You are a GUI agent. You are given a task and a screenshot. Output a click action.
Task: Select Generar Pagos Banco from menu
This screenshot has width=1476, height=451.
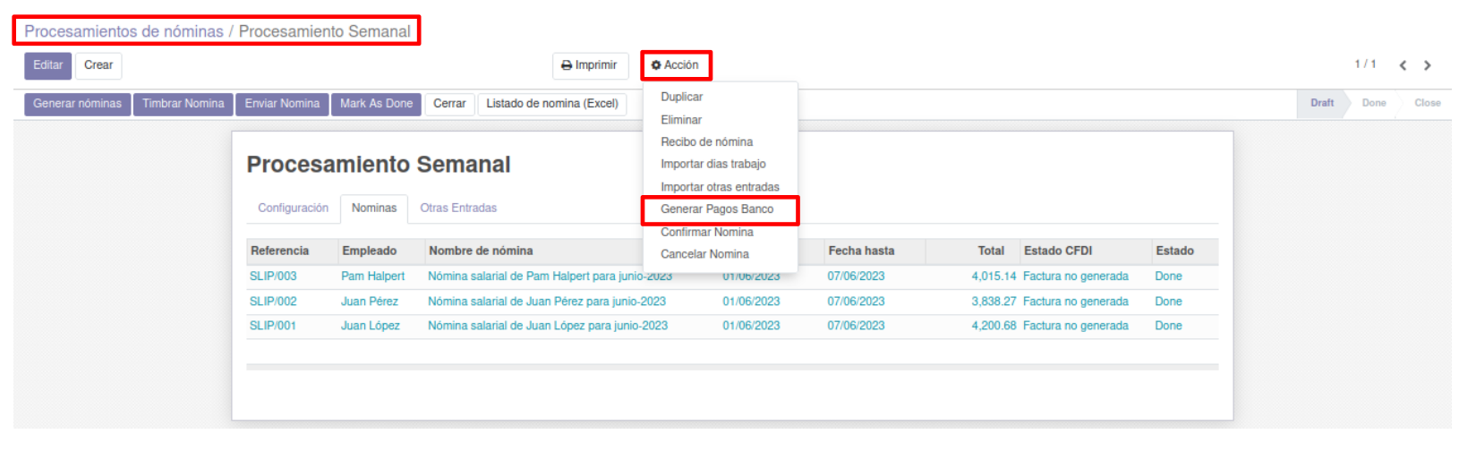point(716,209)
